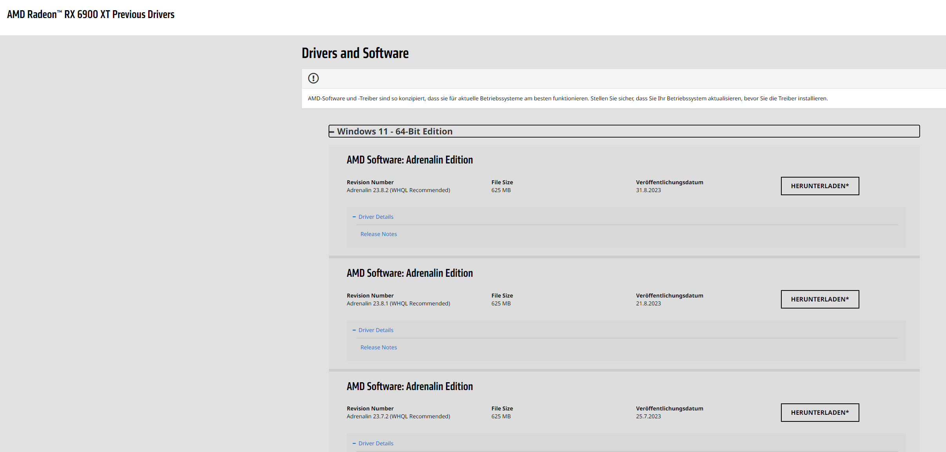
Task: Open Release Notes for Adrenalin 23.8.2
Action: pos(378,234)
